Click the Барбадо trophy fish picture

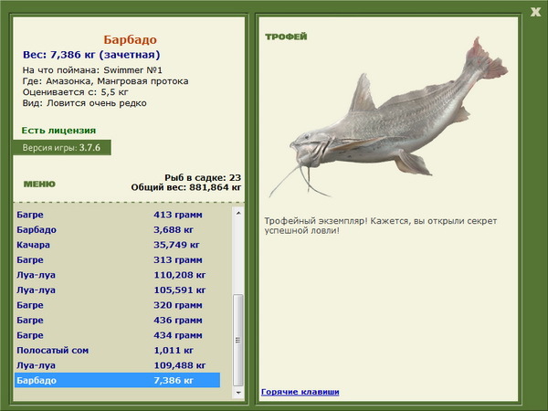click(x=388, y=119)
